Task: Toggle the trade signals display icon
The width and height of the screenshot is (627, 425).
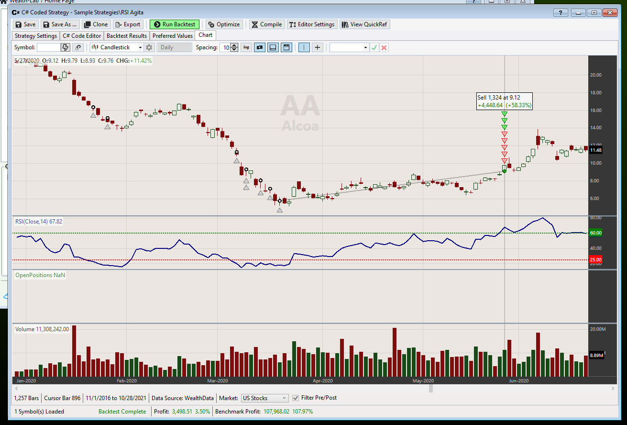Action: pyautogui.click(x=260, y=47)
